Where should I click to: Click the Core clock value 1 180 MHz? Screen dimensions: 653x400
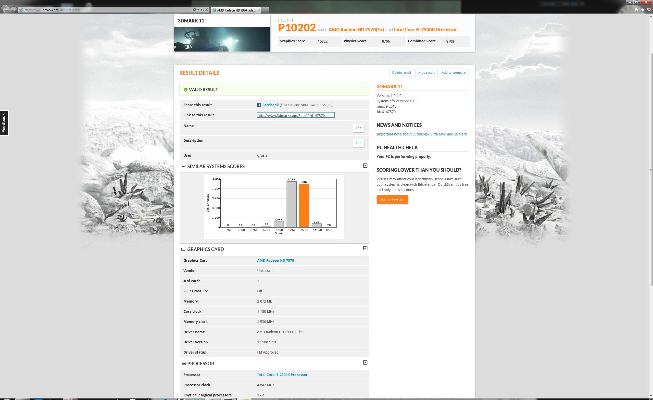(x=266, y=311)
